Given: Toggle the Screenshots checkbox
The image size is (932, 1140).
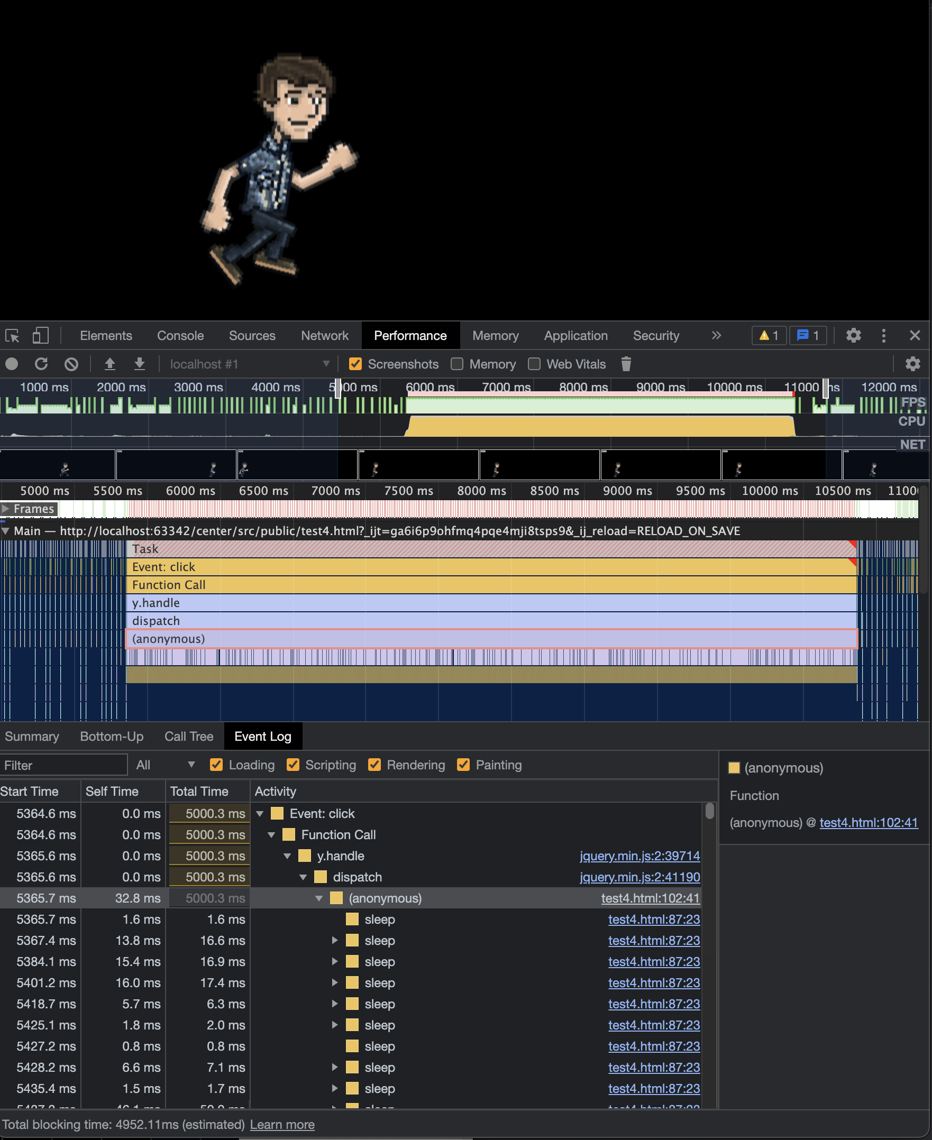Looking at the screenshot, I should [x=355, y=364].
